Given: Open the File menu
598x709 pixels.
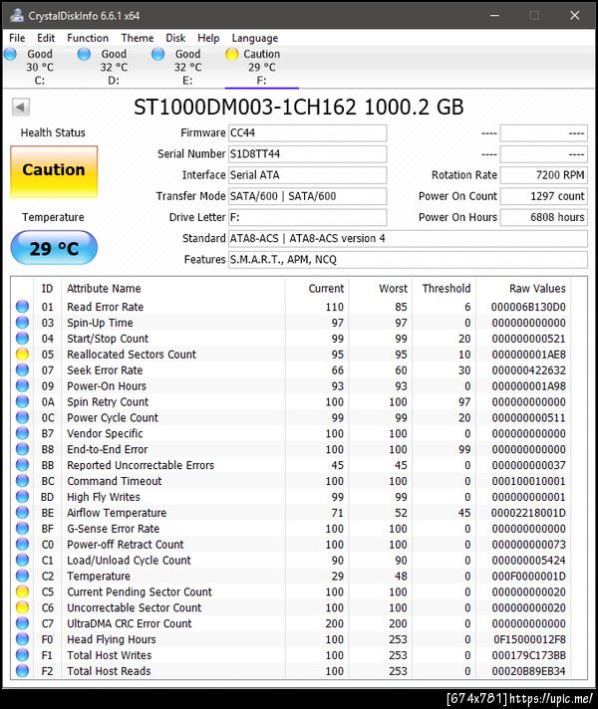Looking at the screenshot, I should point(17,38).
